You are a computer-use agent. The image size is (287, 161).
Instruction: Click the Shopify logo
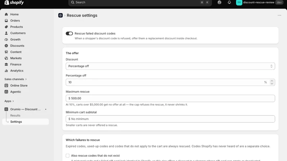pyautogui.click(x=14, y=3)
